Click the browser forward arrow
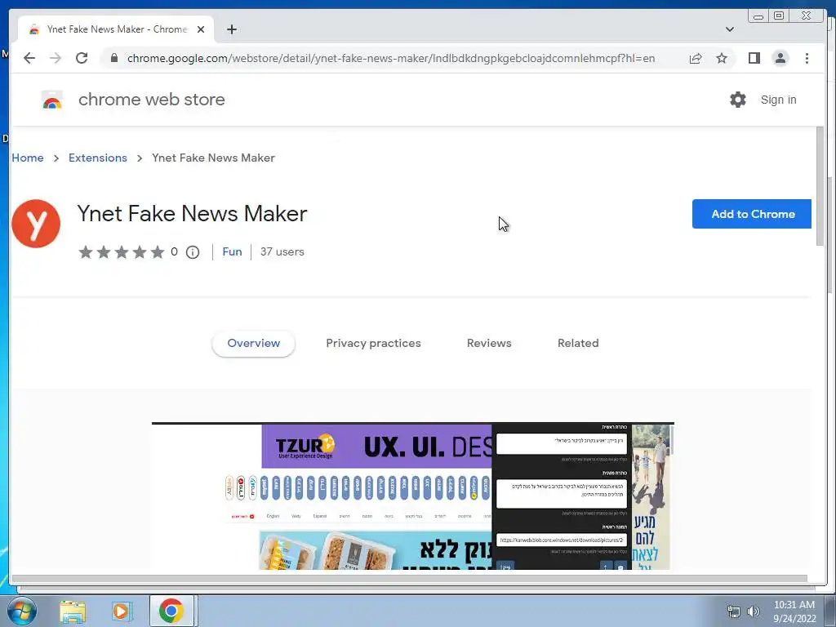The width and height of the screenshot is (836, 627). pos(56,58)
